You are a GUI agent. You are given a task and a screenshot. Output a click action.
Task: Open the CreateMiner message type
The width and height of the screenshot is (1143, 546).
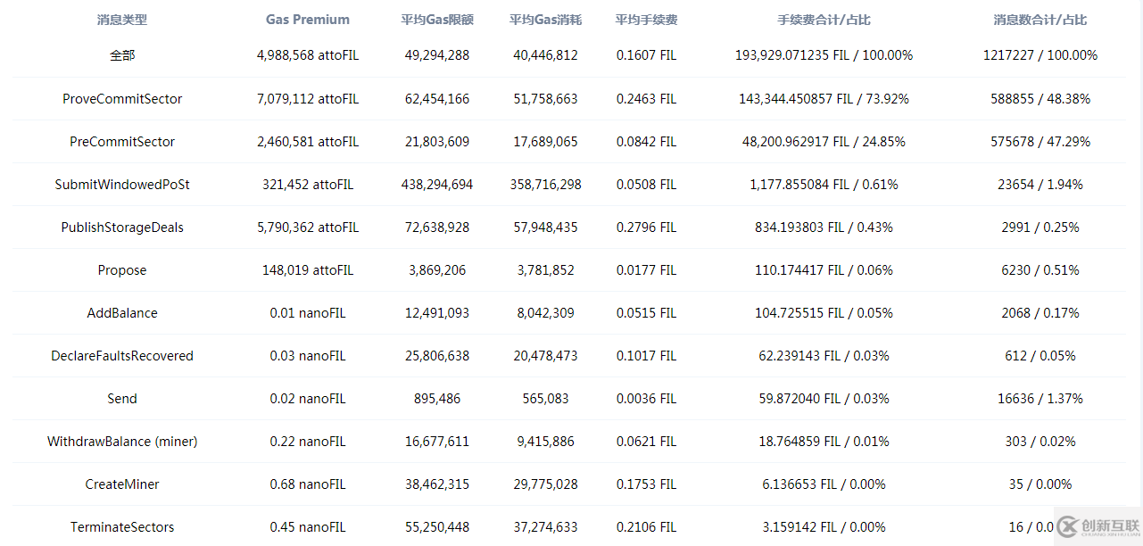click(122, 484)
